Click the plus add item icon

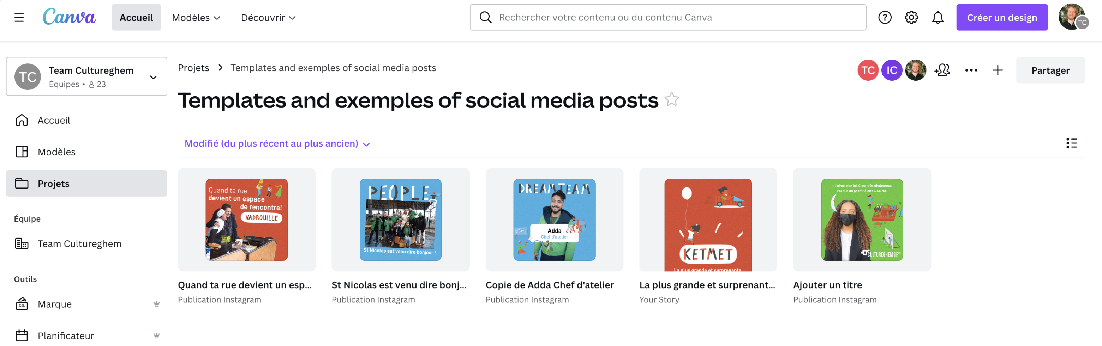click(997, 70)
